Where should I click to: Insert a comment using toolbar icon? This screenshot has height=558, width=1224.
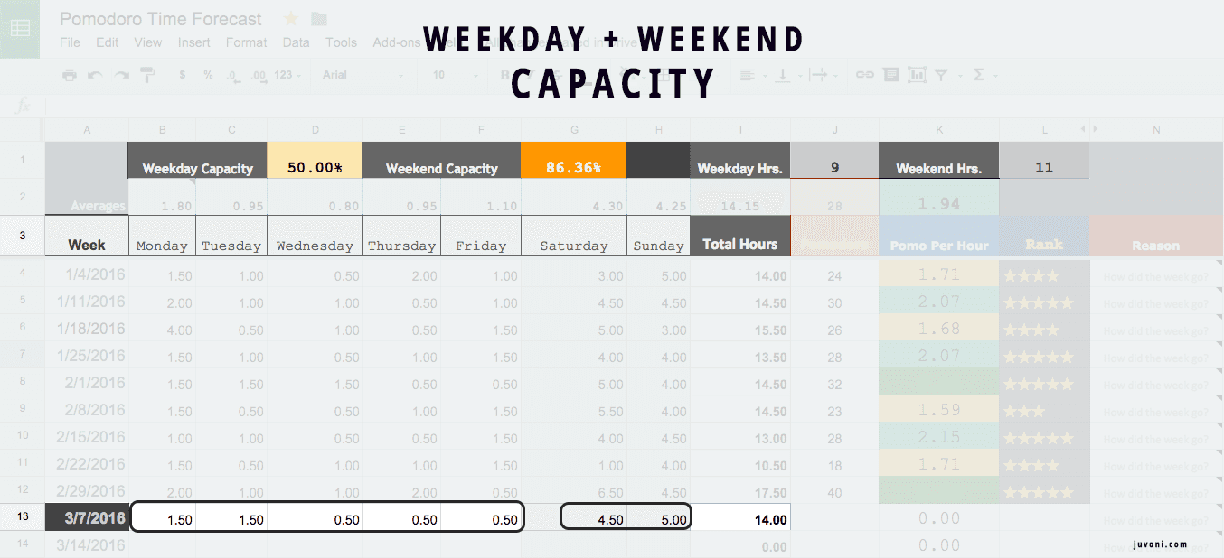click(891, 75)
